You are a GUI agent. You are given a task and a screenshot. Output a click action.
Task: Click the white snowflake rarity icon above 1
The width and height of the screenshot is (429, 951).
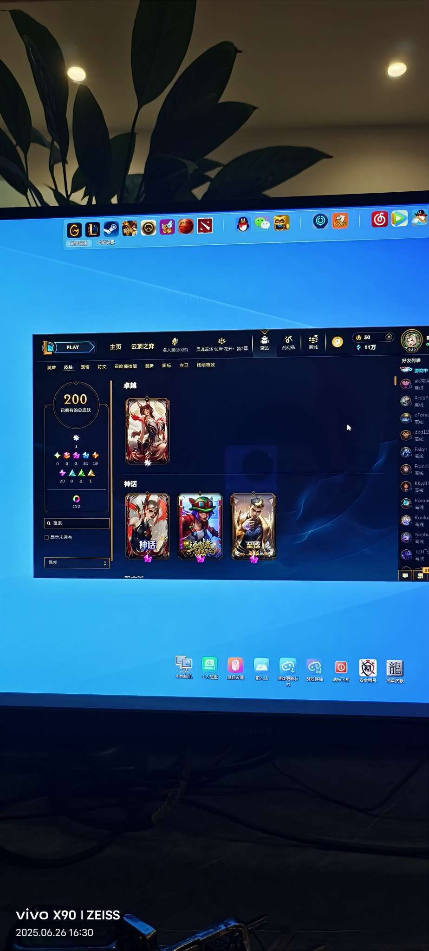(76, 438)
